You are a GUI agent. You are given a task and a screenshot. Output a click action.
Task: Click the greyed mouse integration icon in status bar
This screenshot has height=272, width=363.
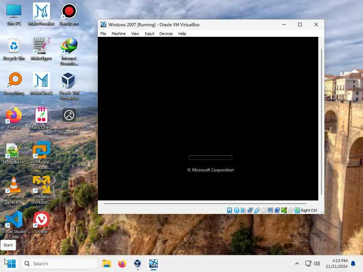tap(291, 210)
